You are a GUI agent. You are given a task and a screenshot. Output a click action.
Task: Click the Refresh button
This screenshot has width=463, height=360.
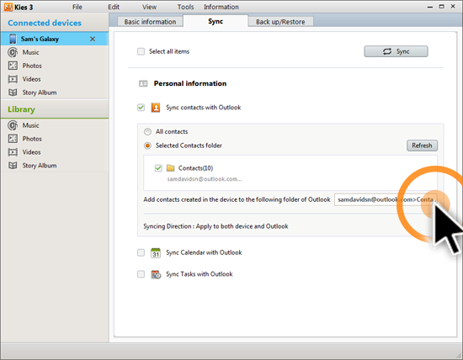coord(422,146)
